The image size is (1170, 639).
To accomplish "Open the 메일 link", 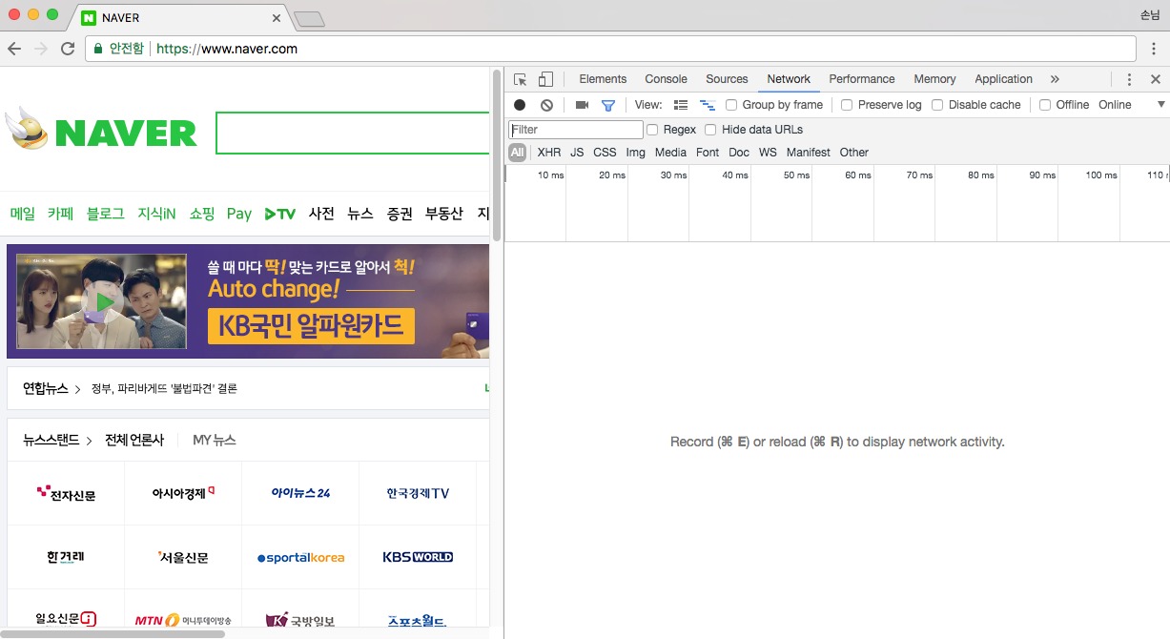I will tap(23, 214).
